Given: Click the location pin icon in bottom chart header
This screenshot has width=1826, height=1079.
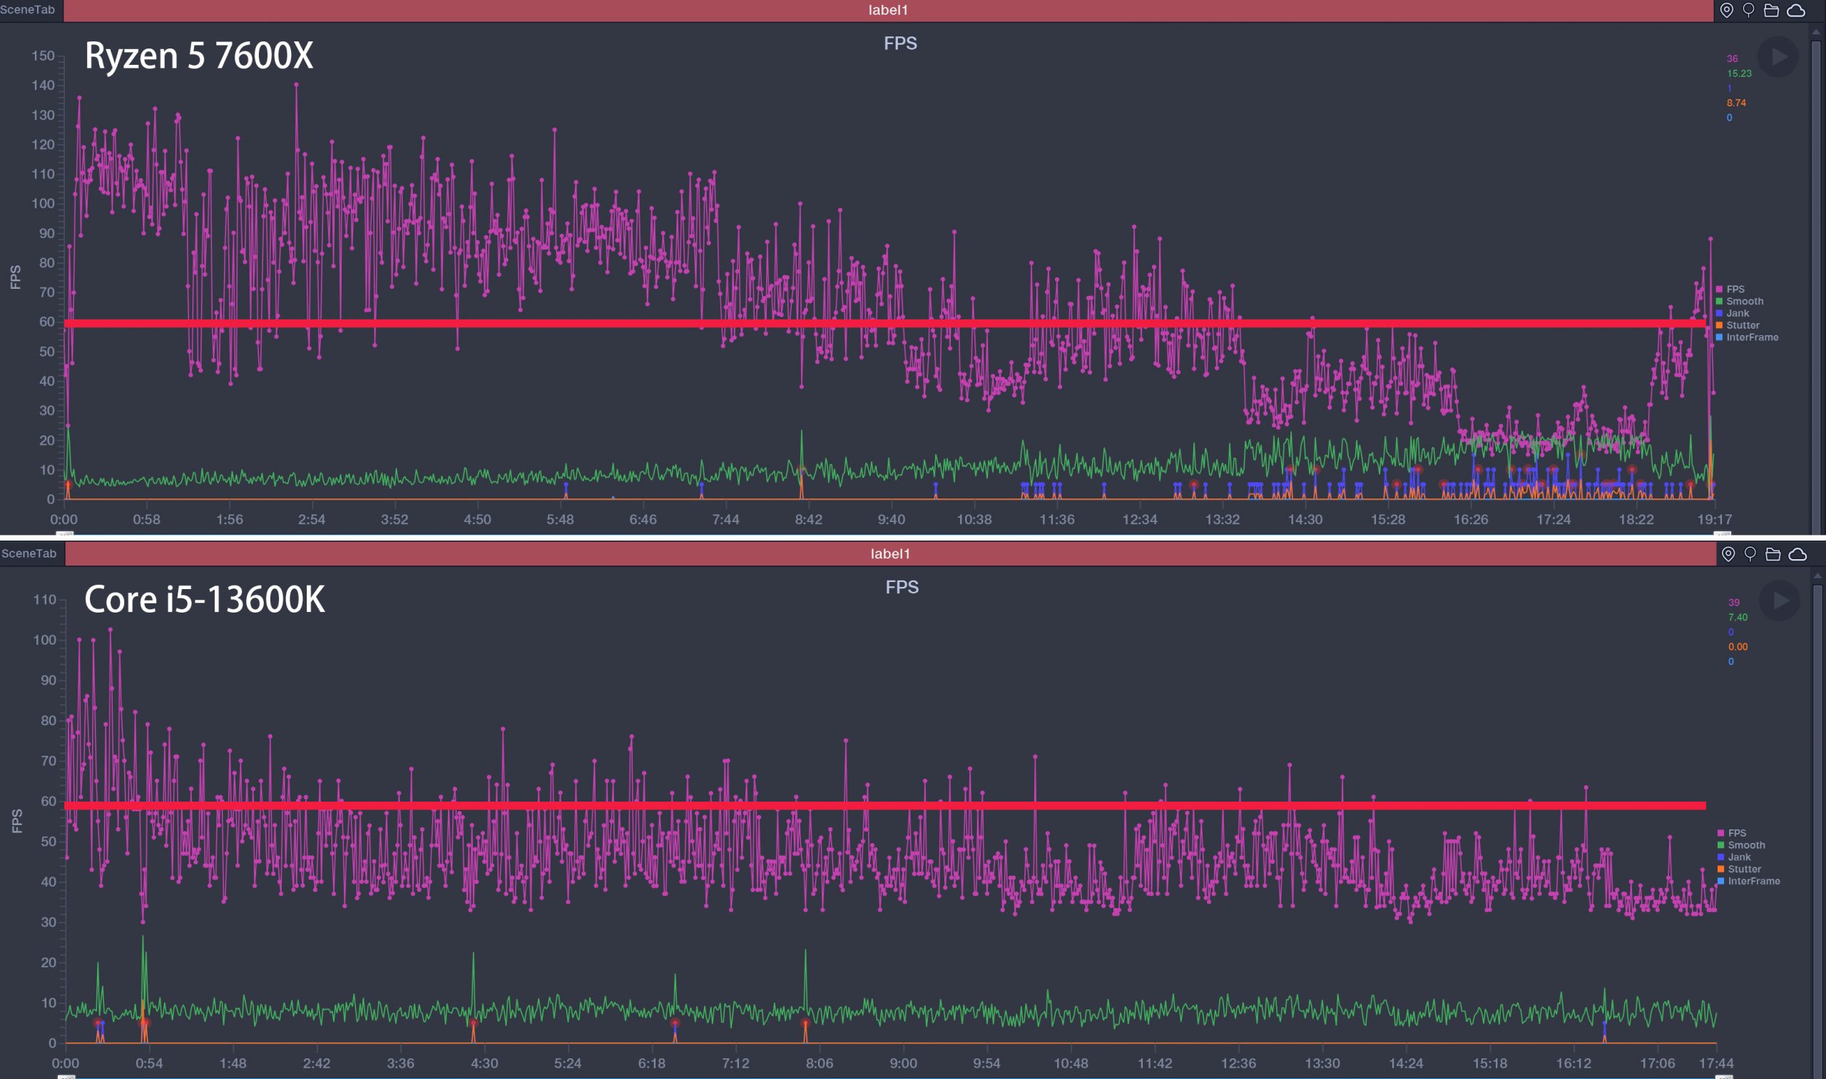Looking at the screenshot, I should point(1728,554).
